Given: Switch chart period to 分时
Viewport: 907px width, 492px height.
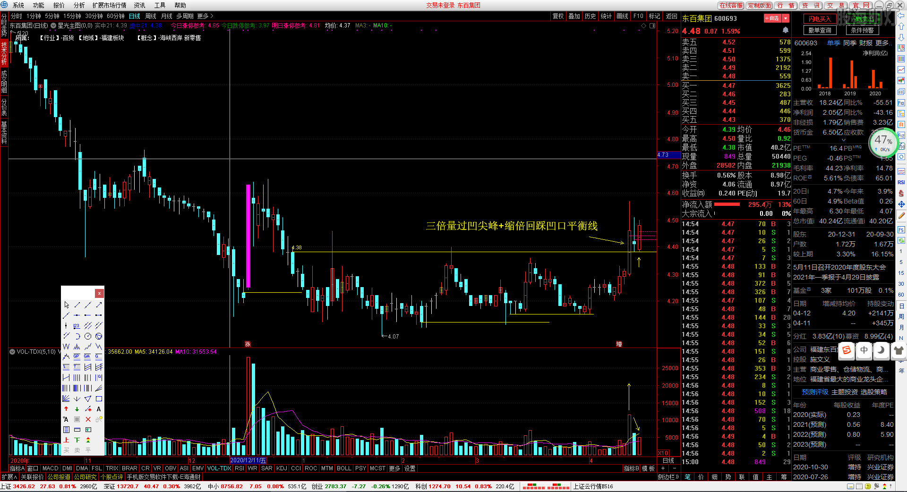Looking at the screenshot, I should (17, 16).
